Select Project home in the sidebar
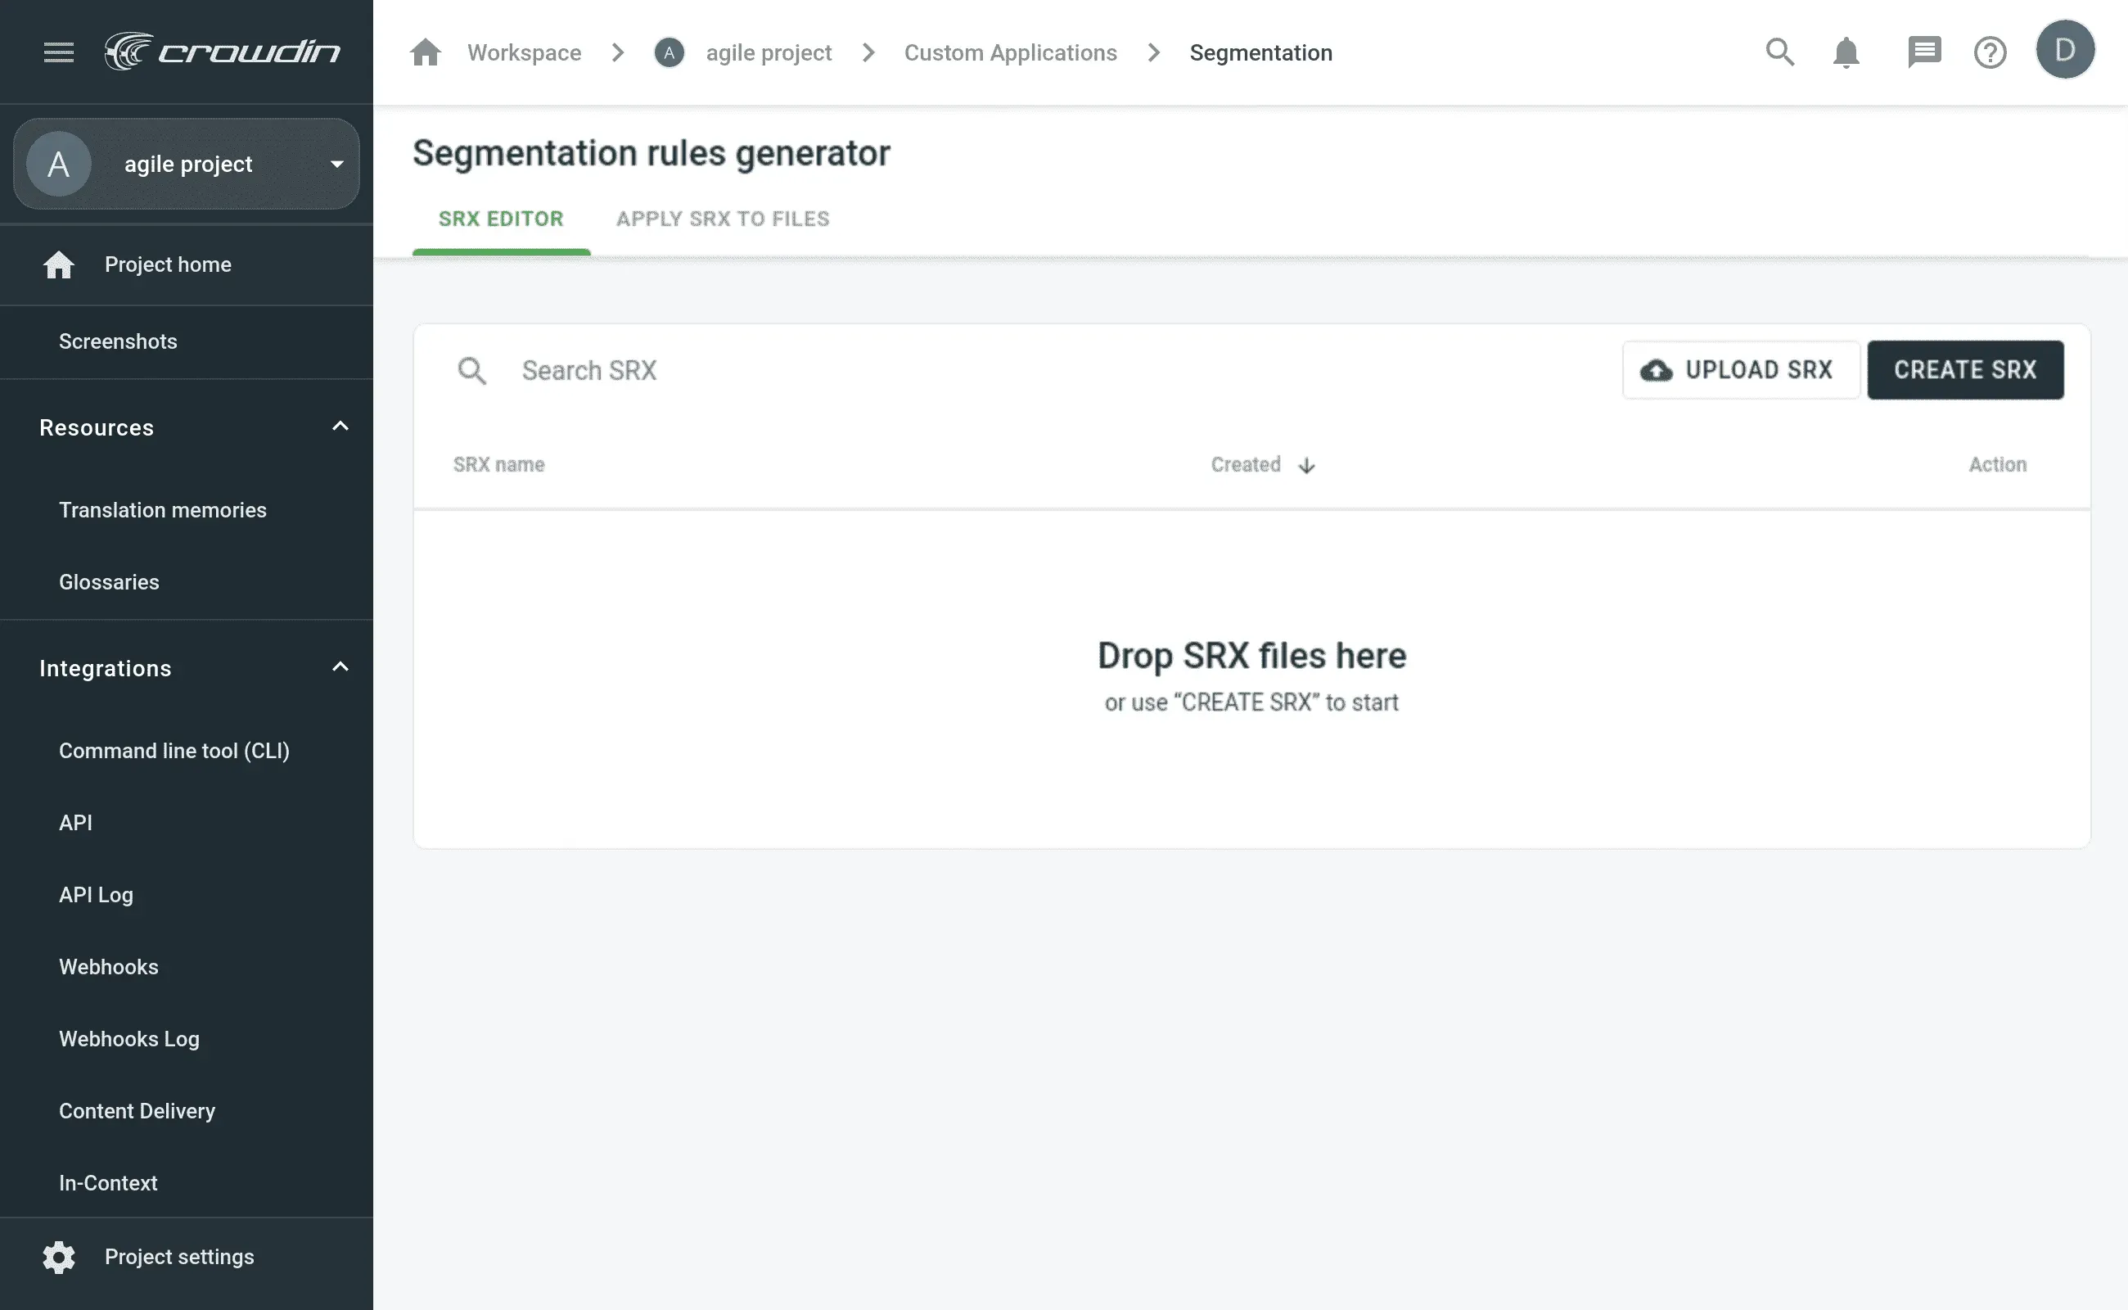 (x=167, y=264)
